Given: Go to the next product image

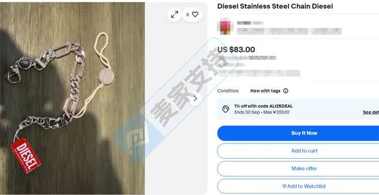Looking at the screenshot, I should coord(195,98).
